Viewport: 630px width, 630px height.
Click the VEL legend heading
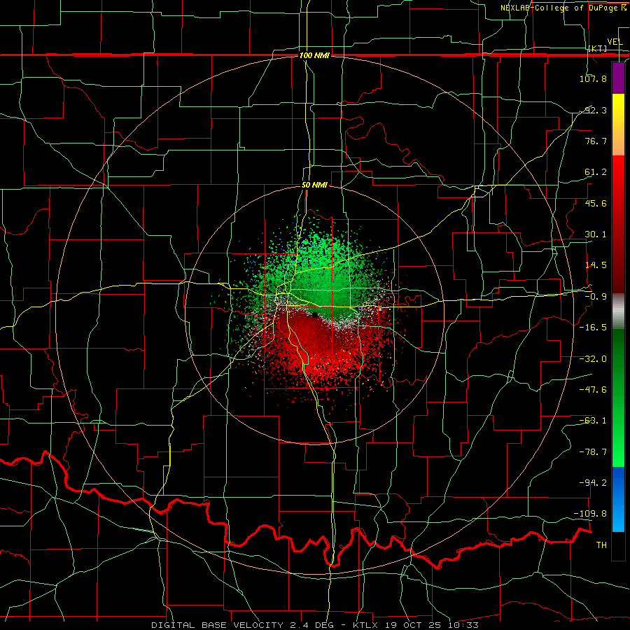pyautogui.click(x=615, y=42)
